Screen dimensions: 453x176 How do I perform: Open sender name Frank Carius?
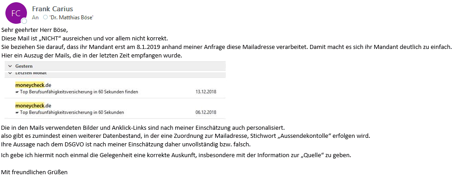tap(53, 9)
